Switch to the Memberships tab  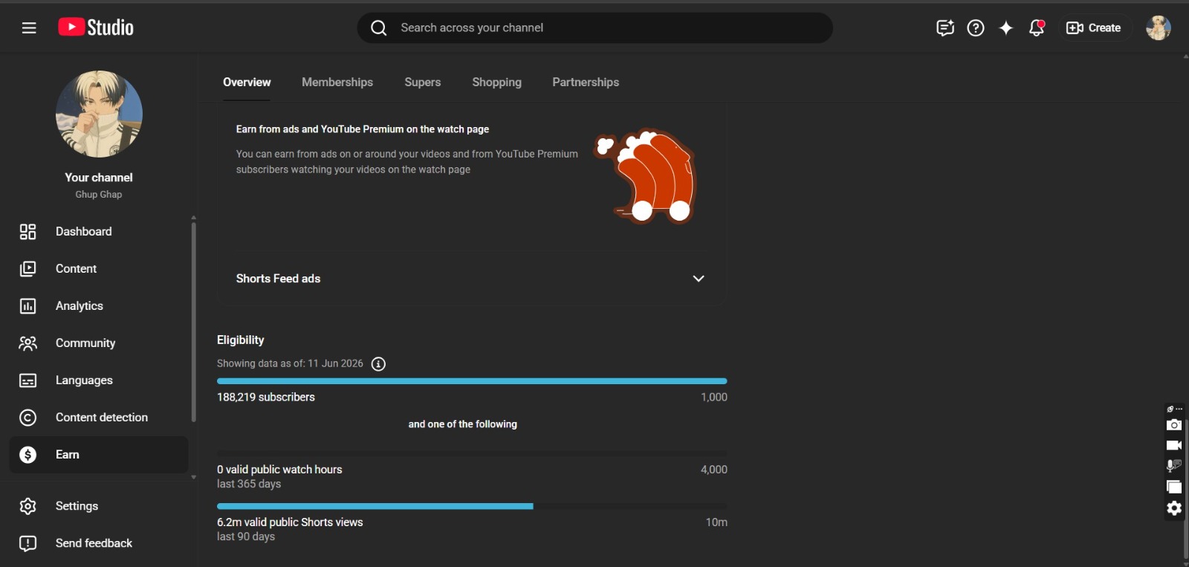click(x=337, y=82)
